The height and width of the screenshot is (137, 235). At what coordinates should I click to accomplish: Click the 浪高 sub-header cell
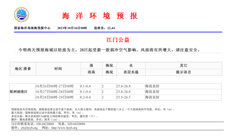(91, 72)
